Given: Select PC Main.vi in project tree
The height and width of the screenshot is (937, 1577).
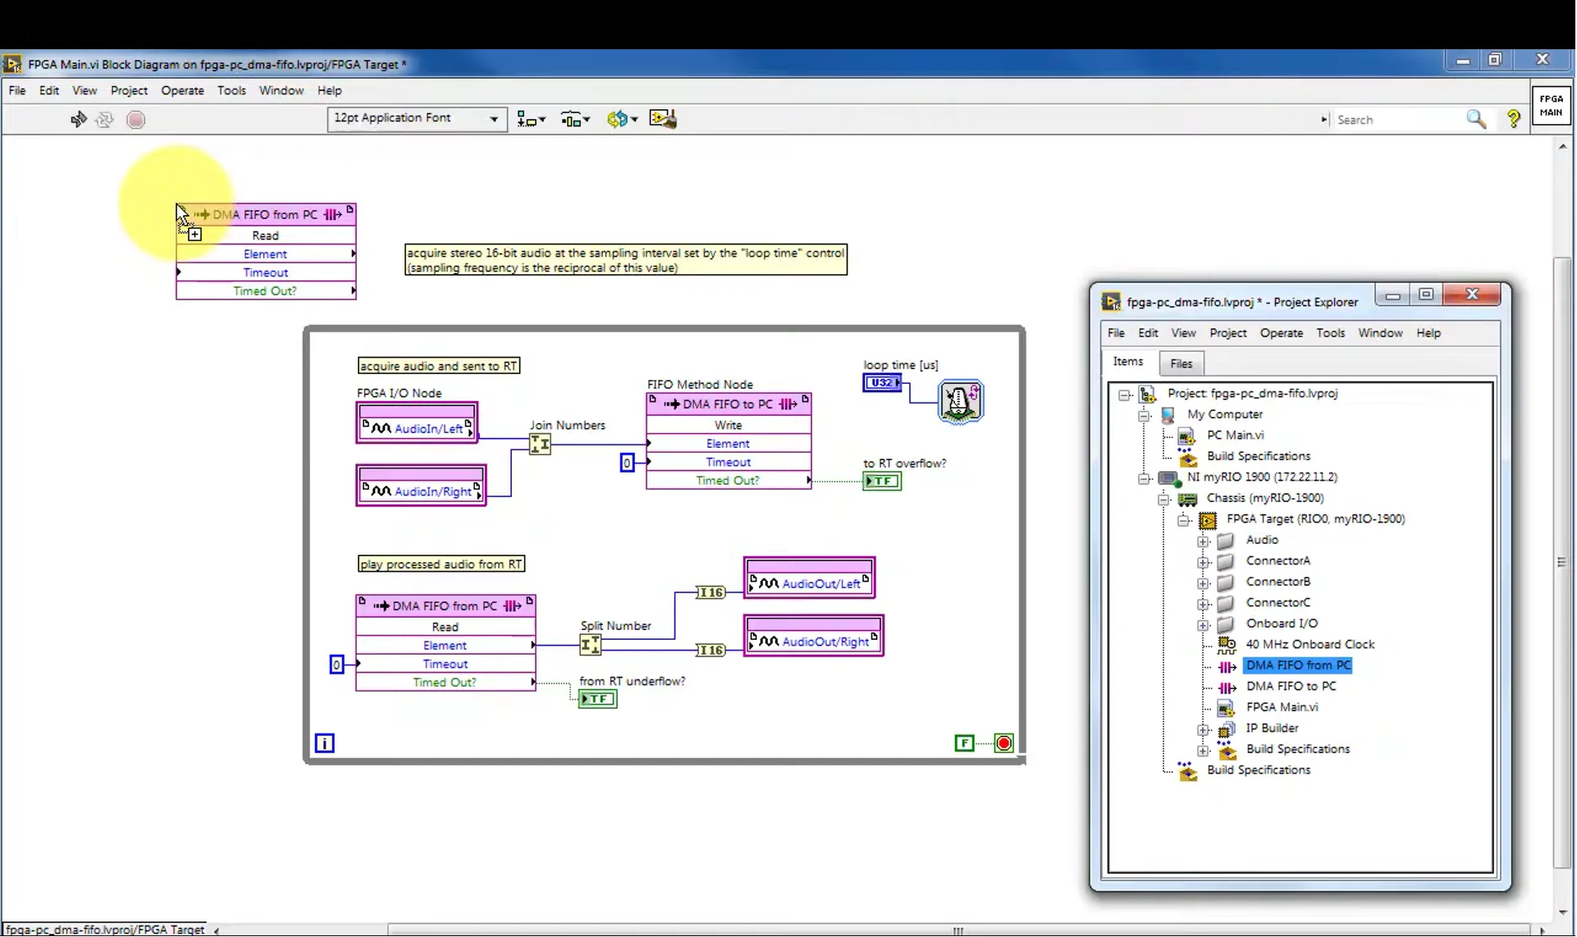Looking at the screenshot, I should [x=1235, y=436].
